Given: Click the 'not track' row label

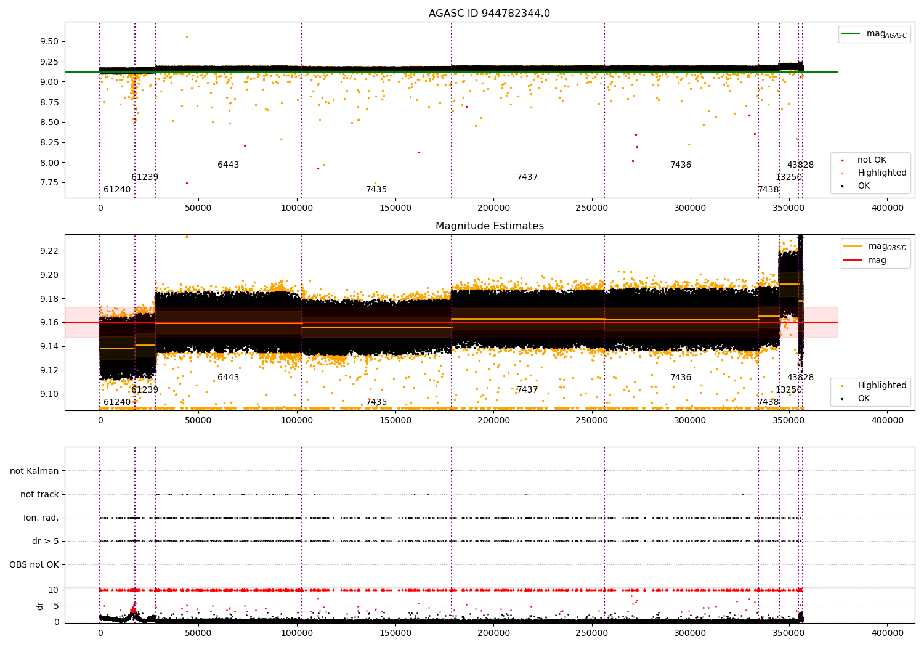Looking at the screenshot, I should [x=39, y=494].
